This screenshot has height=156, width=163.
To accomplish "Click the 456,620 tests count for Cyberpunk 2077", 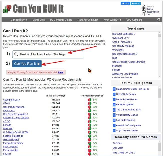I will [x=56, y=100].
